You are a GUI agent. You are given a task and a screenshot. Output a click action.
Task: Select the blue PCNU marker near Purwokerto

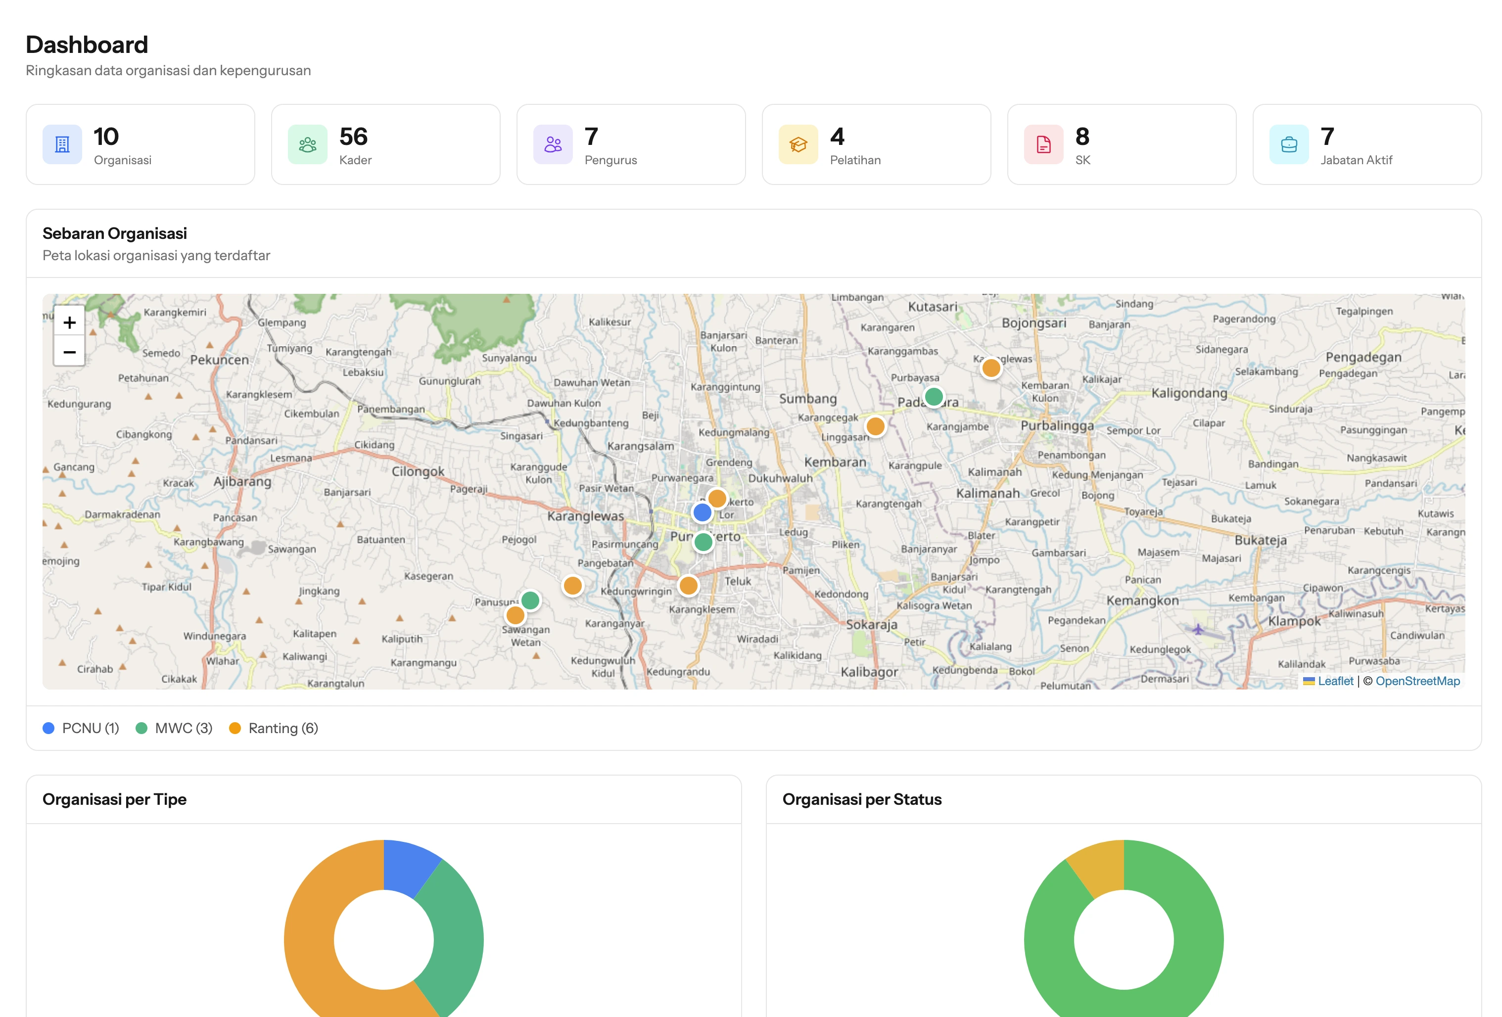tap(702, 511)
